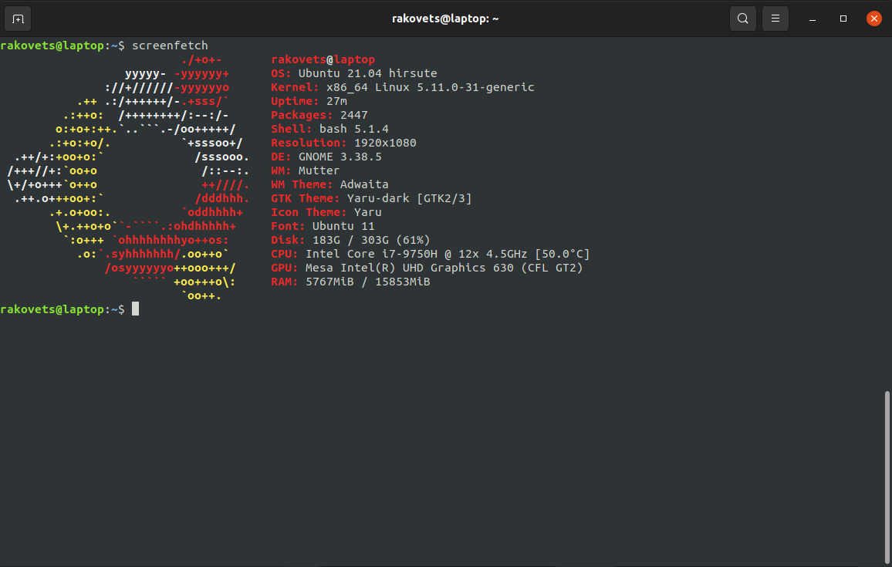892x567 pixels.
Task: Click the Uptime value 27m
Action: point(336,101)
